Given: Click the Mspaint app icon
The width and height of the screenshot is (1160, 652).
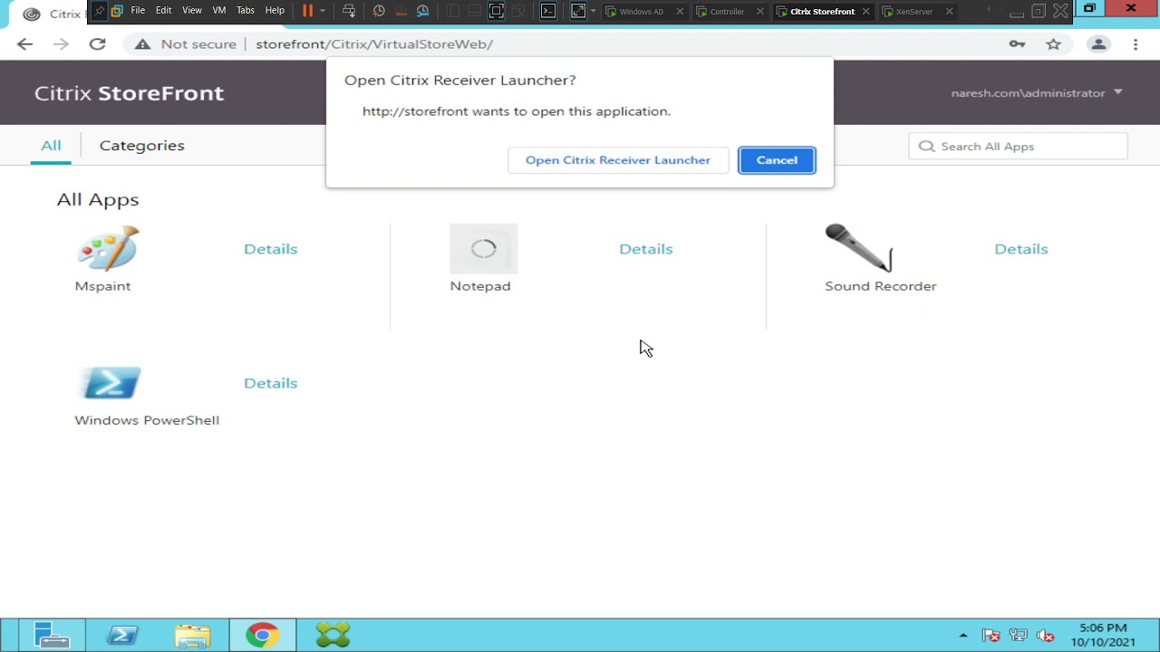Looking at the screenshot, I should pos(108,248).
